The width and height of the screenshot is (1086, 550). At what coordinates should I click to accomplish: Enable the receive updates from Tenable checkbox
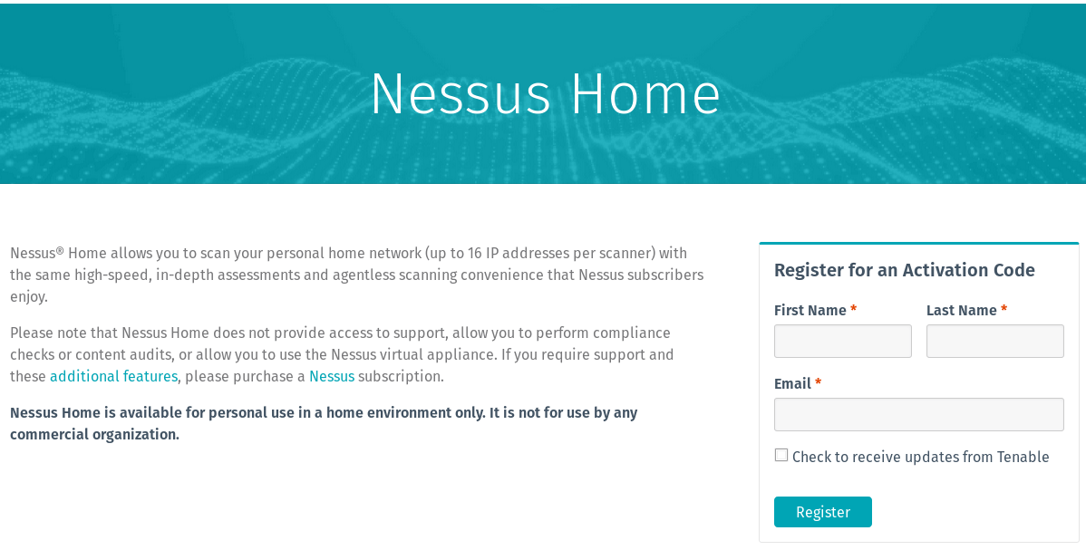pyautogui.click(x=781, y=454)
